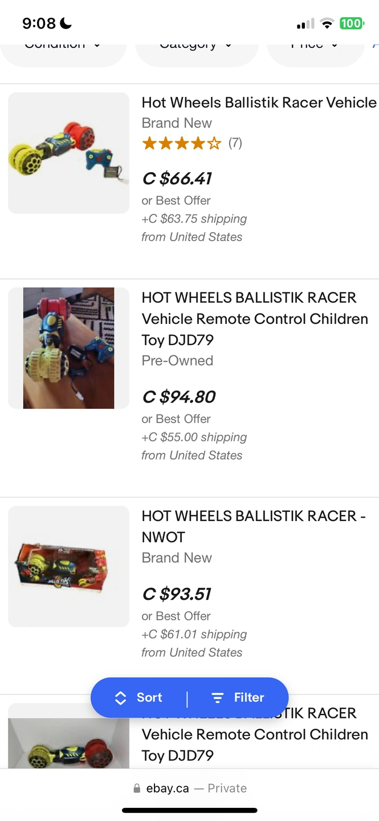
Task: Click the four-star rating on first listing
Action: click(181, 143)
